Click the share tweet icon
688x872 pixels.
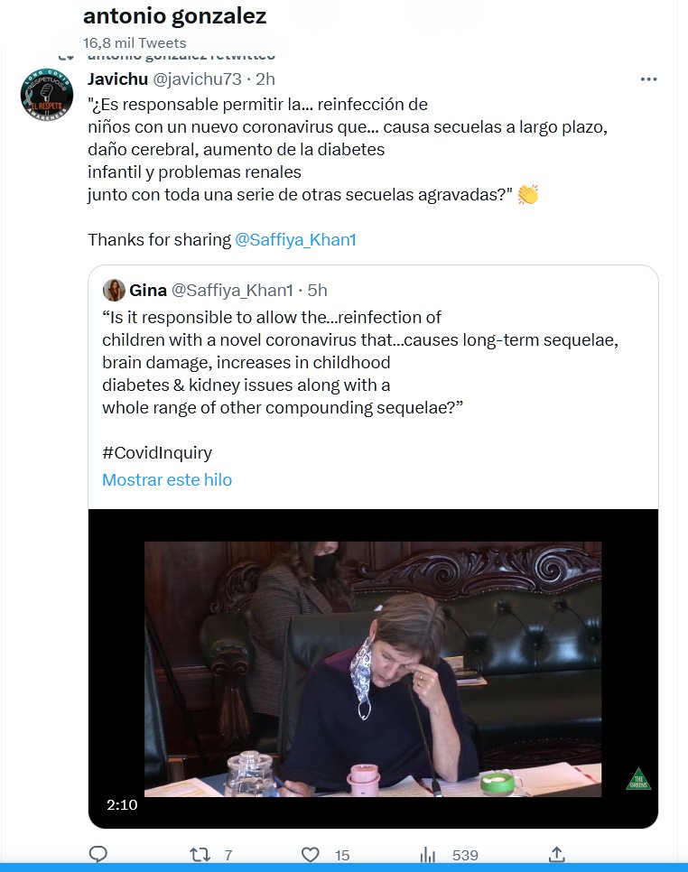coord(557,854)
